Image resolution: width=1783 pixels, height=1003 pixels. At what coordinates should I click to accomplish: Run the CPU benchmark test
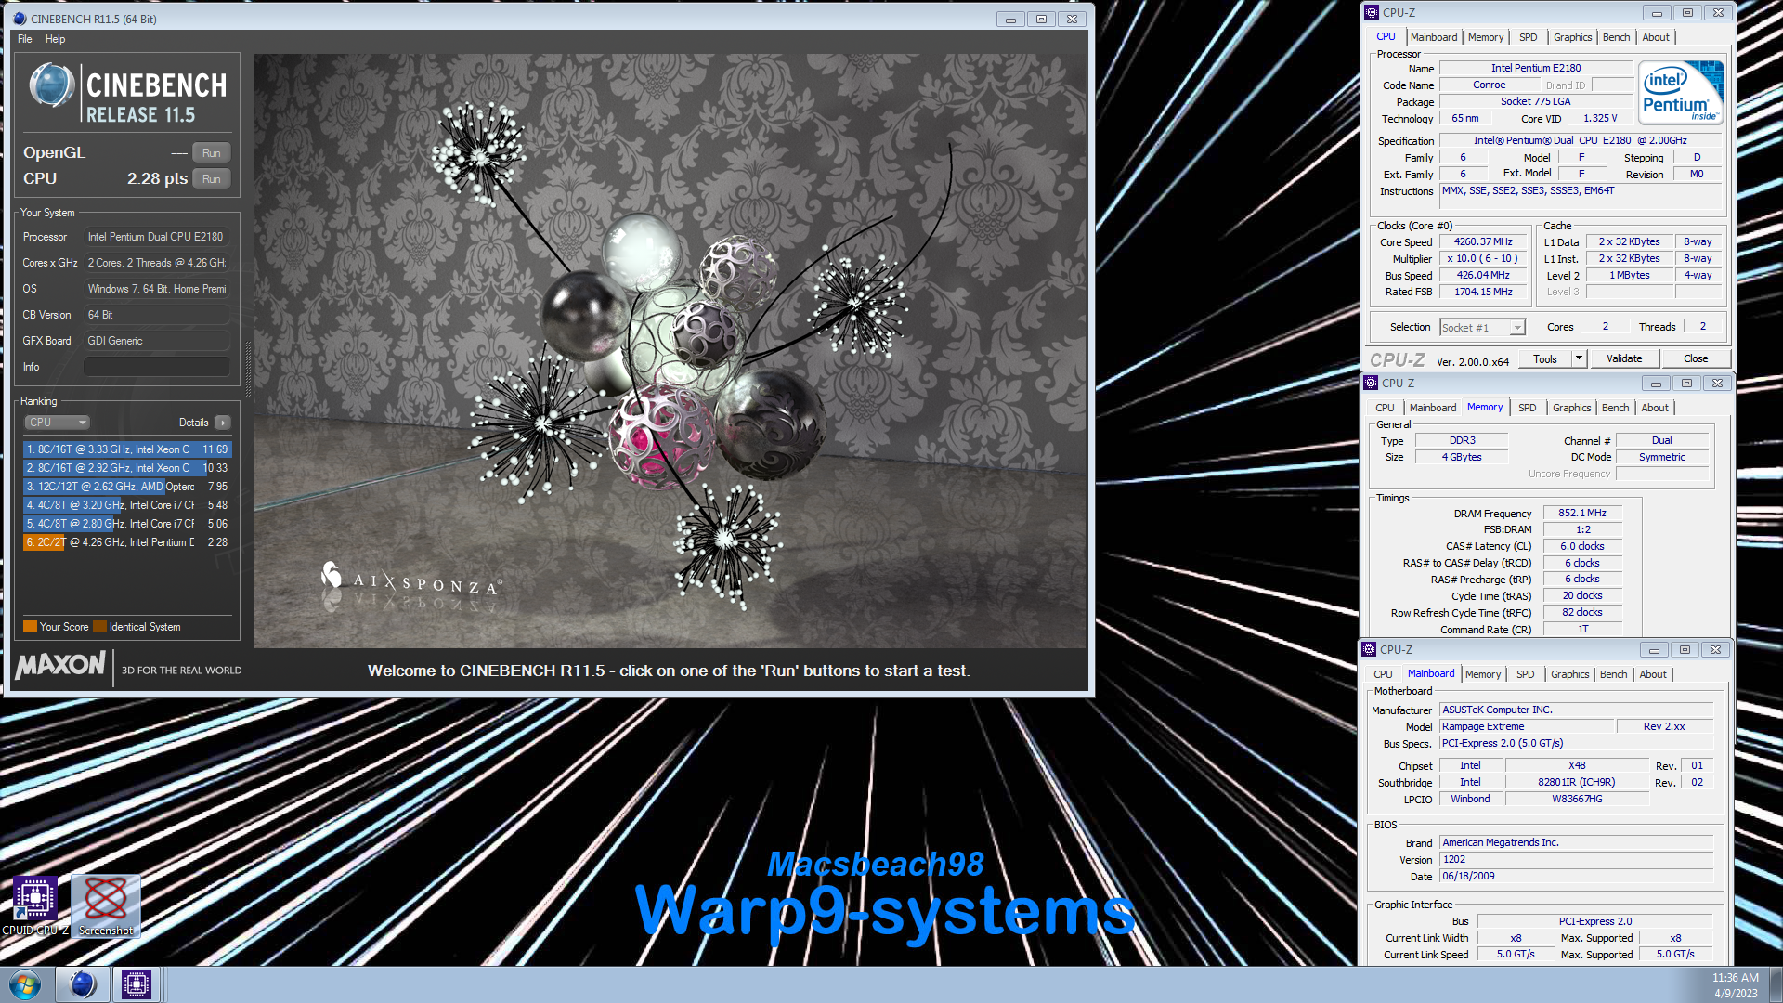click(212, 179)
